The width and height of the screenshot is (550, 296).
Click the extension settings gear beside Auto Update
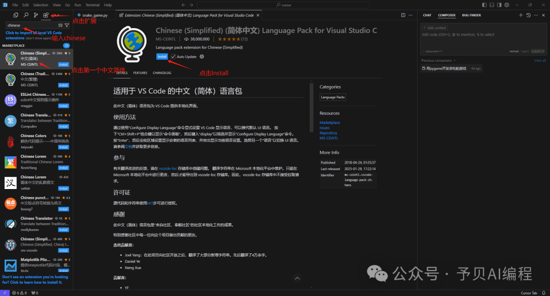(202, 57)
